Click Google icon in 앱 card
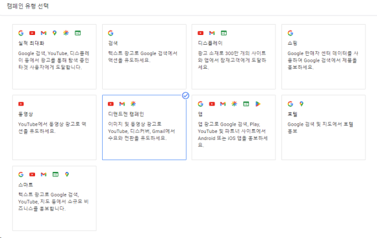 click(200, 104)
